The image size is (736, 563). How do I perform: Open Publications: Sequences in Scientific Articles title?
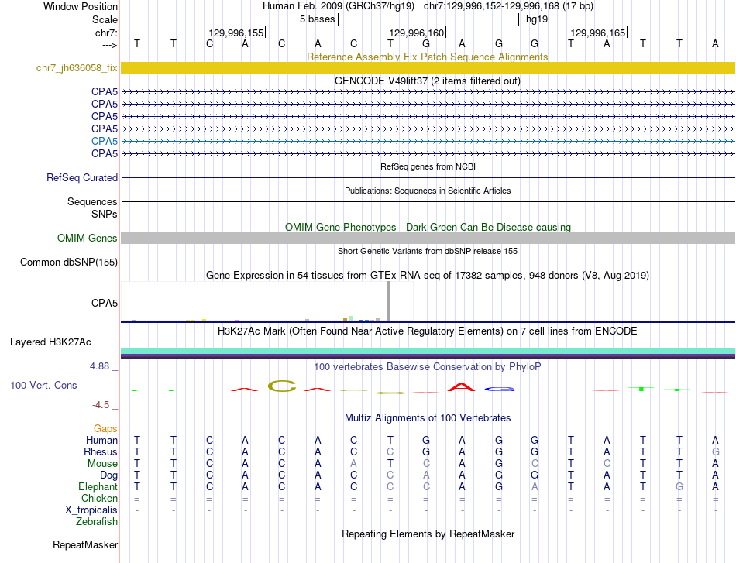click(428, 191)
